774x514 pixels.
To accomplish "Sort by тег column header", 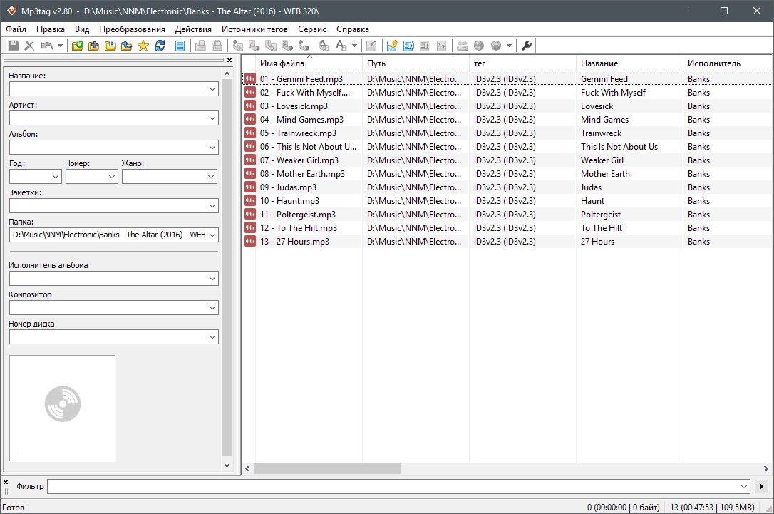I will tap(522, 63).
